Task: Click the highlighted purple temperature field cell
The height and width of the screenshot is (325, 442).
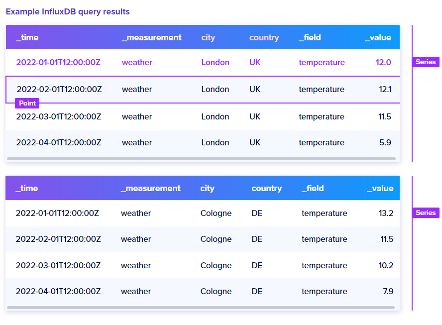Action: click(x=322, y=62)
